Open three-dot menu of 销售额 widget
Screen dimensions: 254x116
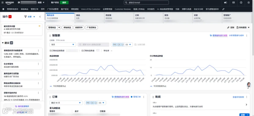click(247, 36)
